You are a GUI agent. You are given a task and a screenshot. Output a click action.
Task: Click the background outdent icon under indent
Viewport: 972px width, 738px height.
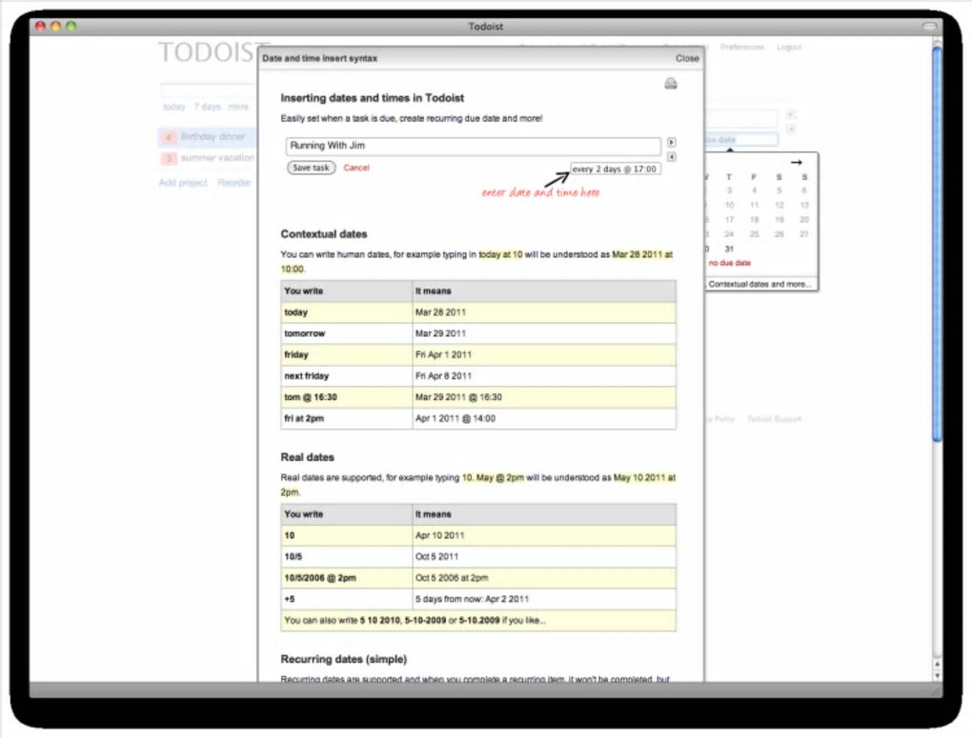point(791,129)
